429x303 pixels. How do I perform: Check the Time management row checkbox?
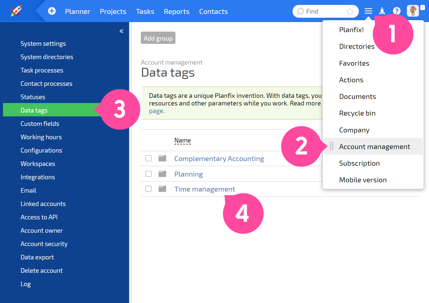[x=148, y=189]
